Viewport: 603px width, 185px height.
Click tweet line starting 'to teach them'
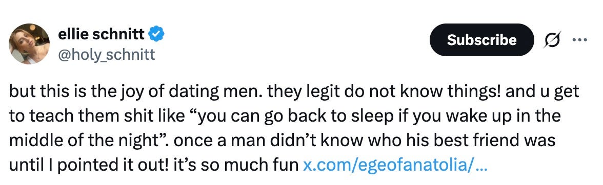click(285, 117)
